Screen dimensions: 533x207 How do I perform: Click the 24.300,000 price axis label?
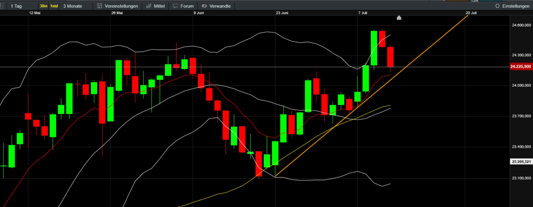(x=521, y=55)
